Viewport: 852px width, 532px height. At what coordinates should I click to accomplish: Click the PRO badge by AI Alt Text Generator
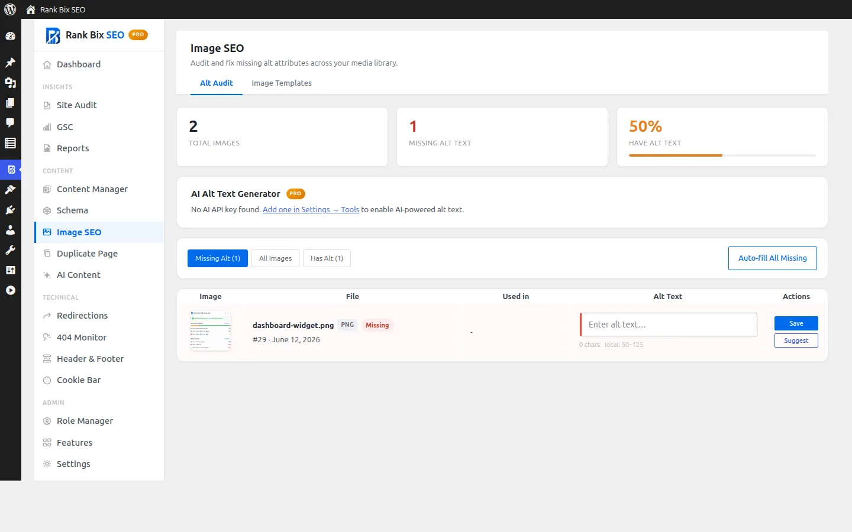[296, 193]
